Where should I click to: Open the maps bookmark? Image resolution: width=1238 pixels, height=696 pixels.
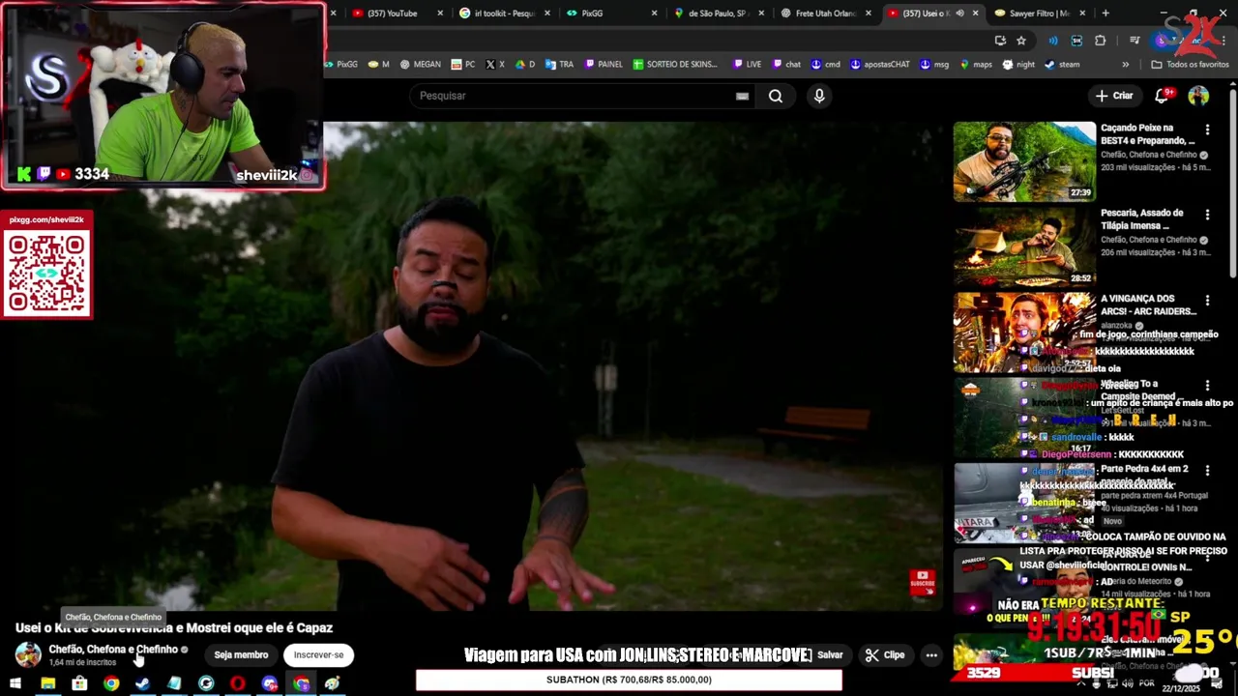pos(975,65)
